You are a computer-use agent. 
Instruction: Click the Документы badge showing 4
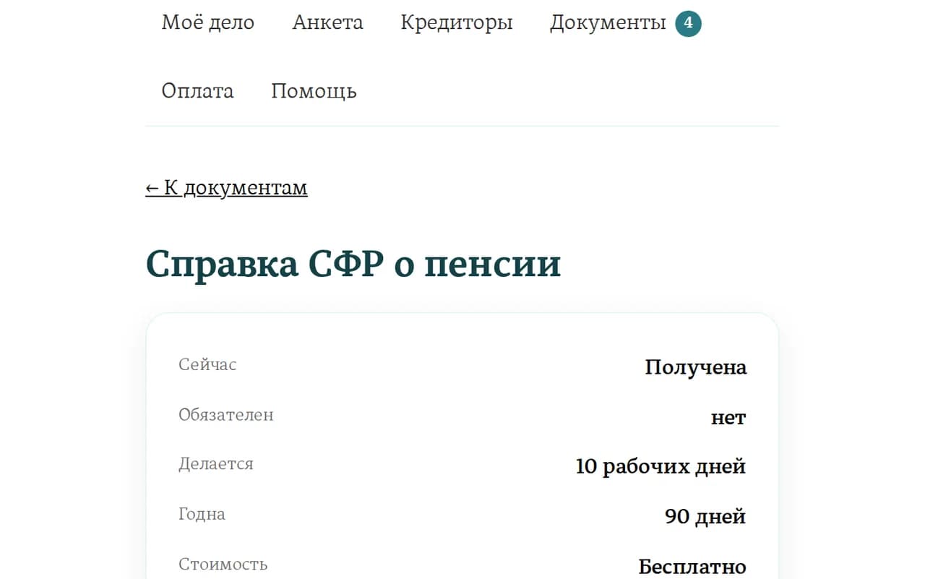[689, 23]
